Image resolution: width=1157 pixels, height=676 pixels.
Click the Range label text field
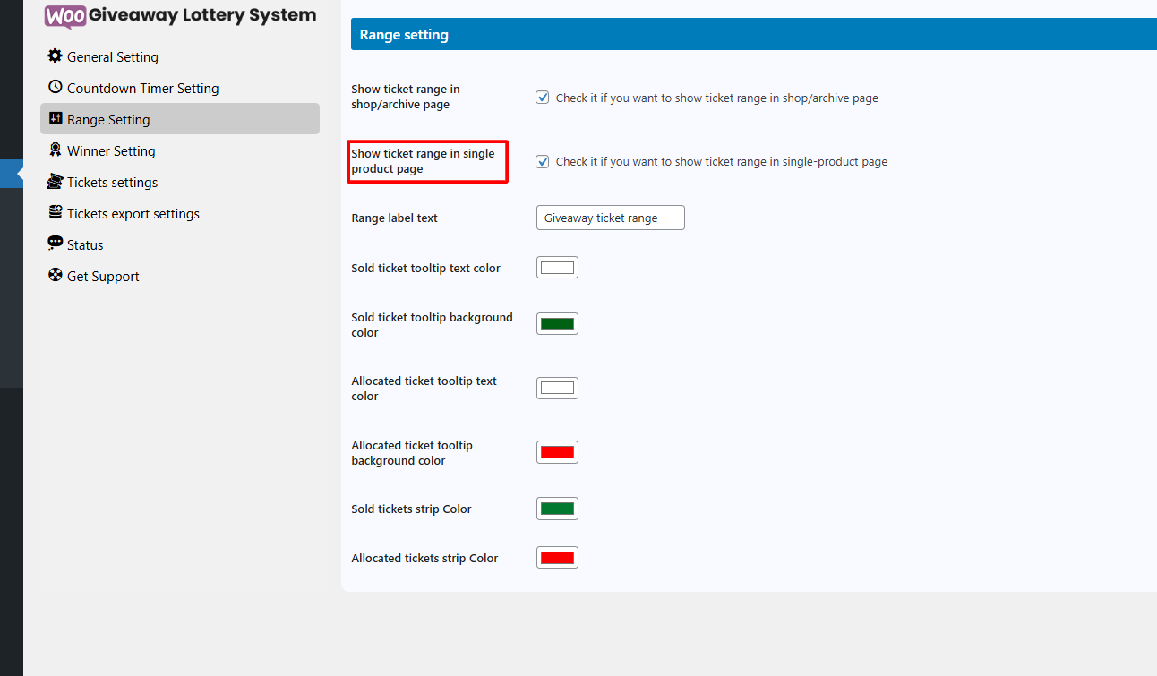610,218
